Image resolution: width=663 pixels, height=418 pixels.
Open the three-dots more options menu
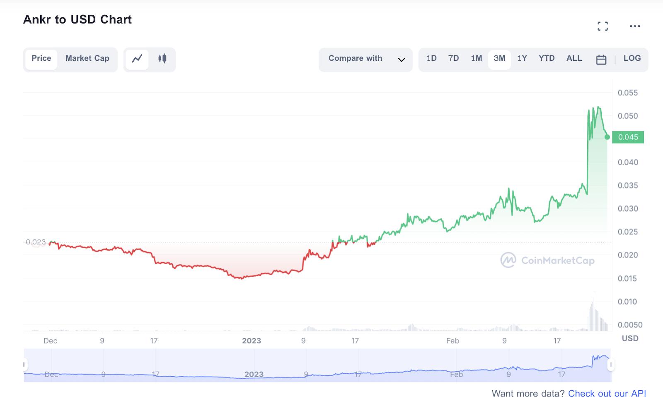coord(635,26)
